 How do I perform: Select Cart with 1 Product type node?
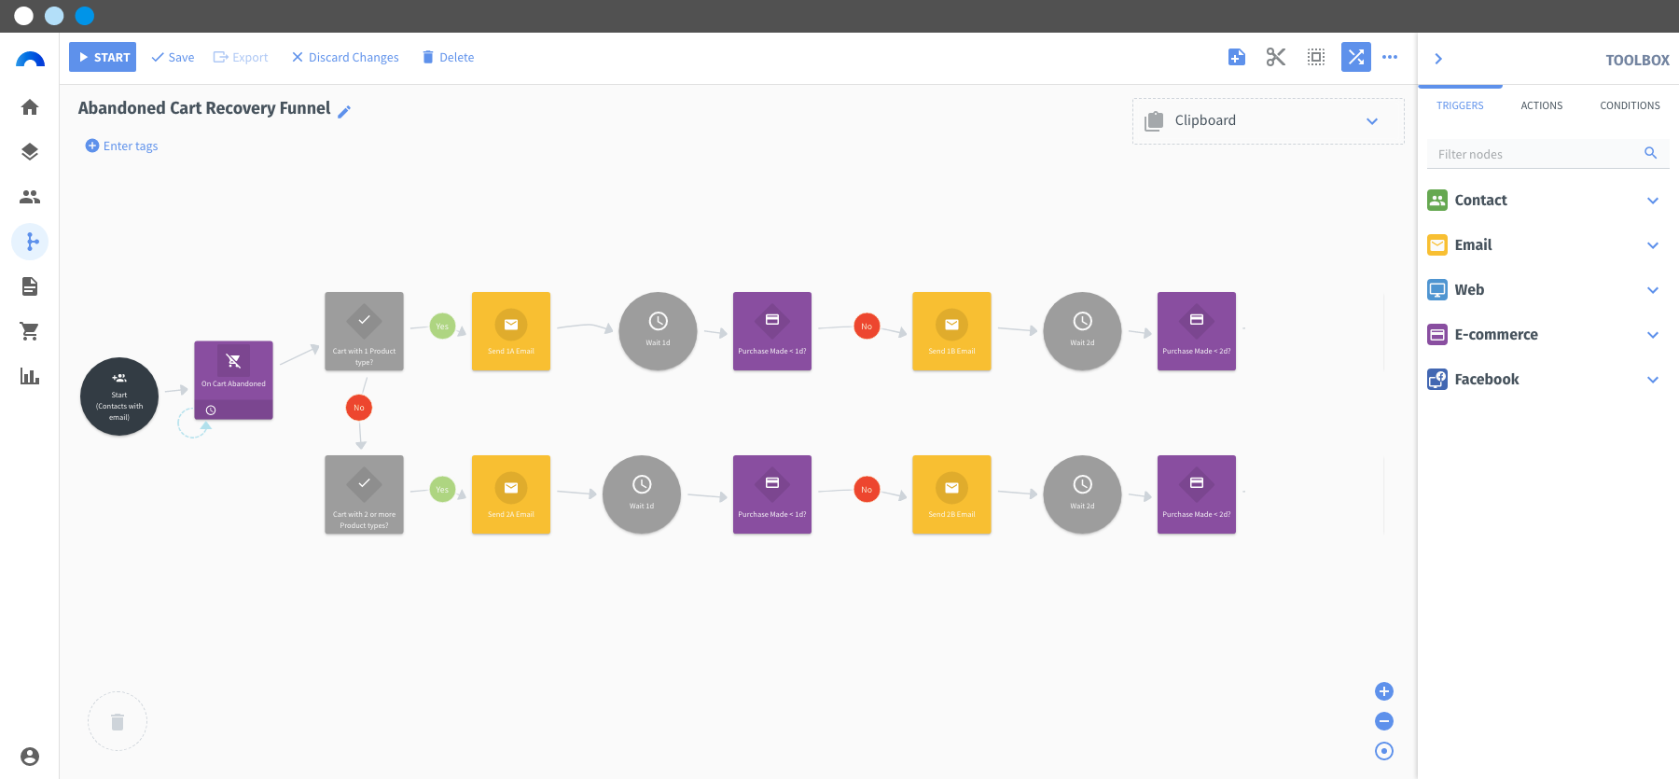point(364,331)
